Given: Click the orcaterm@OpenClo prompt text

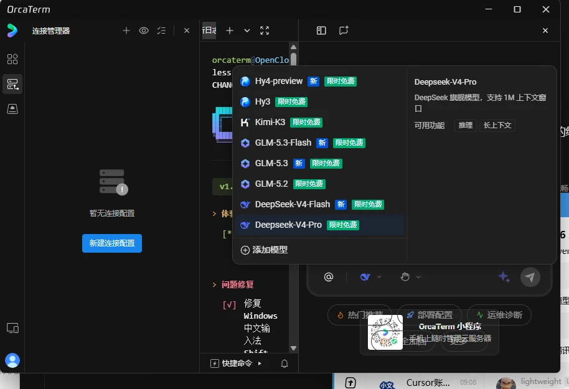Looking at the screenshot, I should tap(250, 60).
